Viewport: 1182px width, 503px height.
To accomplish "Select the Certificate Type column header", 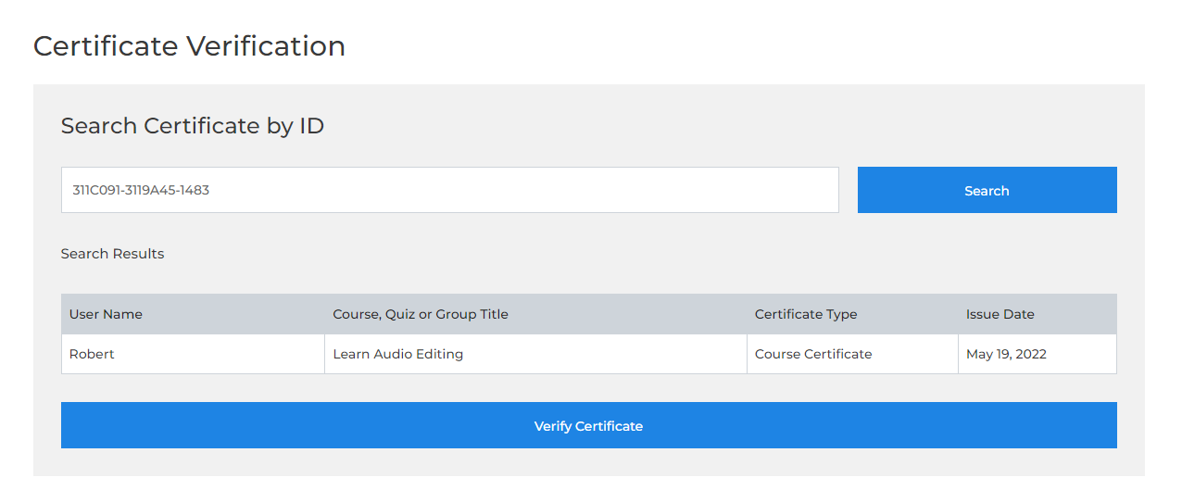I will point(806,314).
